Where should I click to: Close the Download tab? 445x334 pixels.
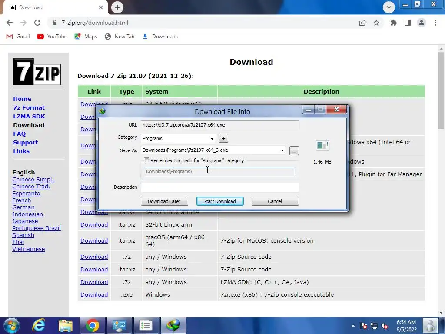101,7
